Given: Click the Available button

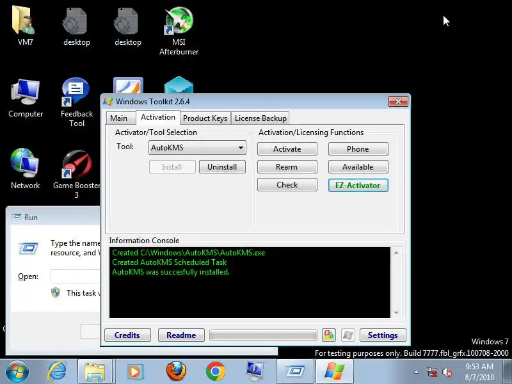Looking at the screenshot, I should 358,167.
